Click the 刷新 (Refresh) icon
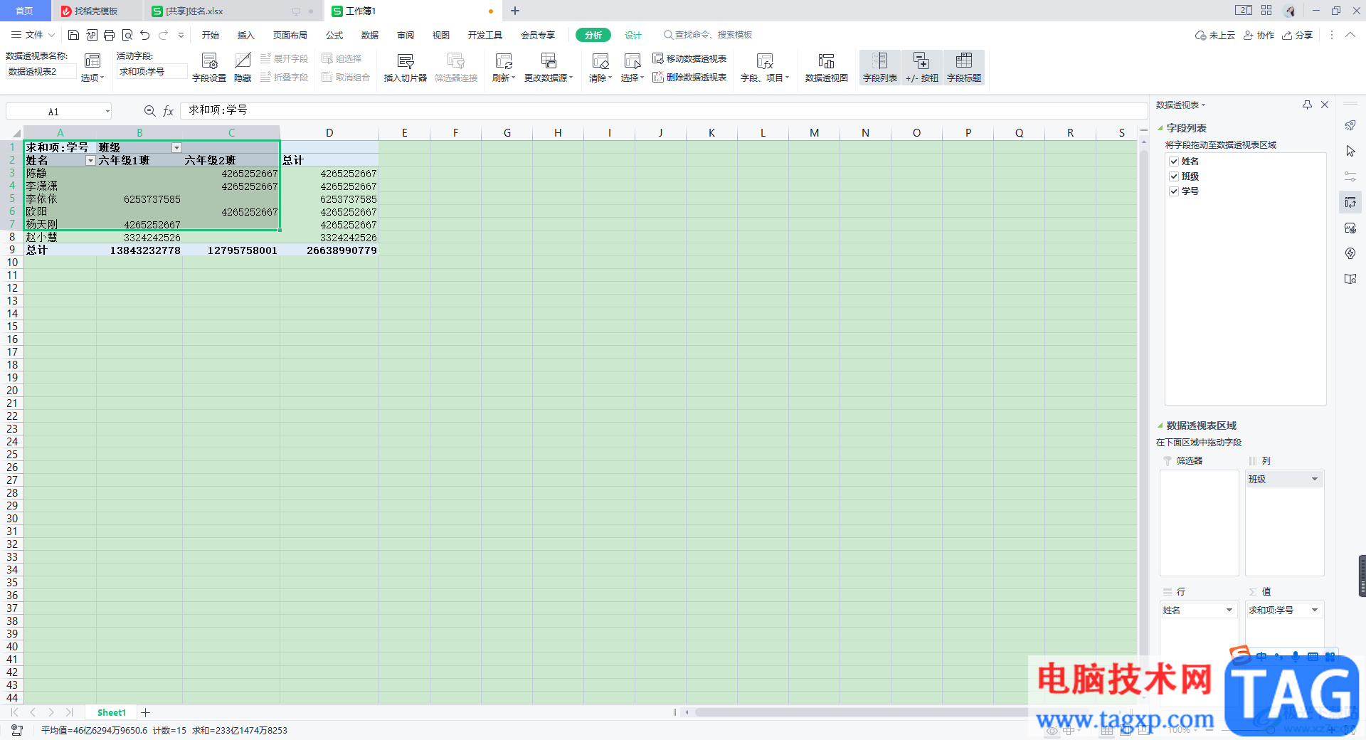Viewport: 1366px width, 740px height. [x=504, y=61]
